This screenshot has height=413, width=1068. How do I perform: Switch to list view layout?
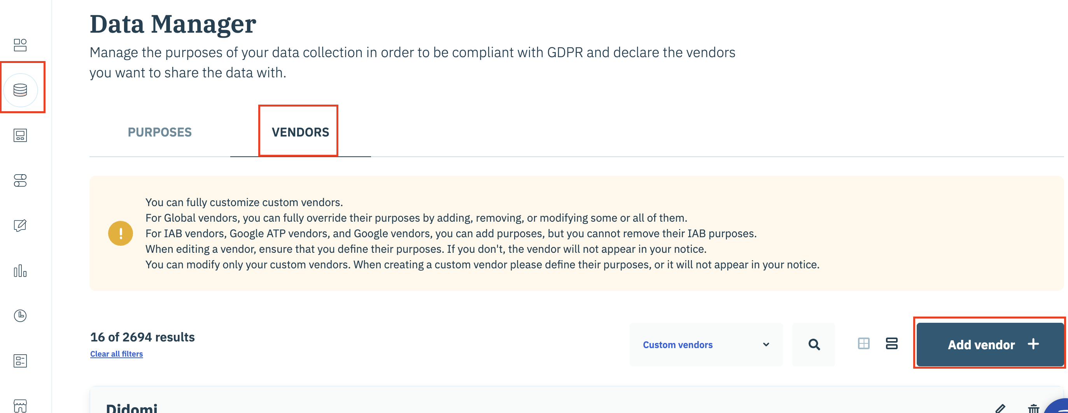[892, 344]
